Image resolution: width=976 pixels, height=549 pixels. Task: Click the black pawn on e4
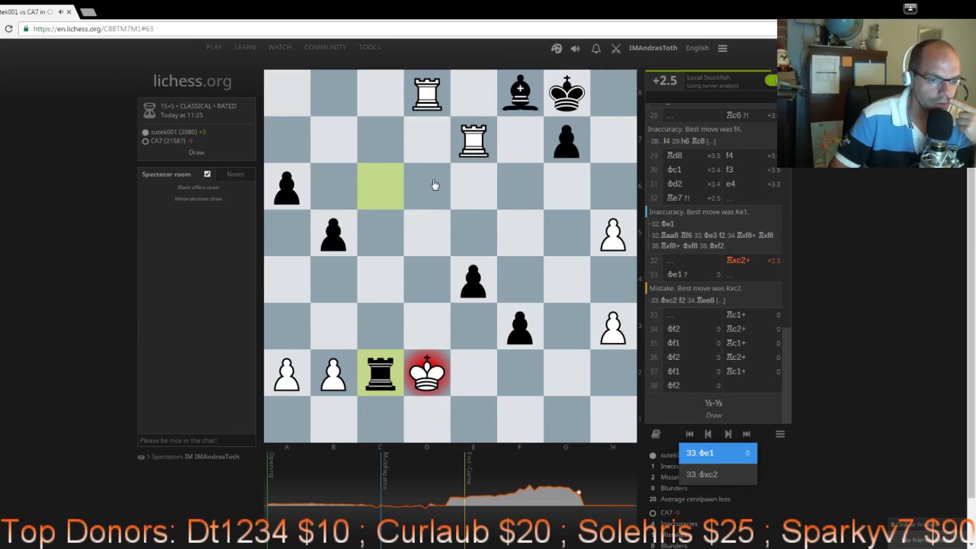click(x=474, y=280)
